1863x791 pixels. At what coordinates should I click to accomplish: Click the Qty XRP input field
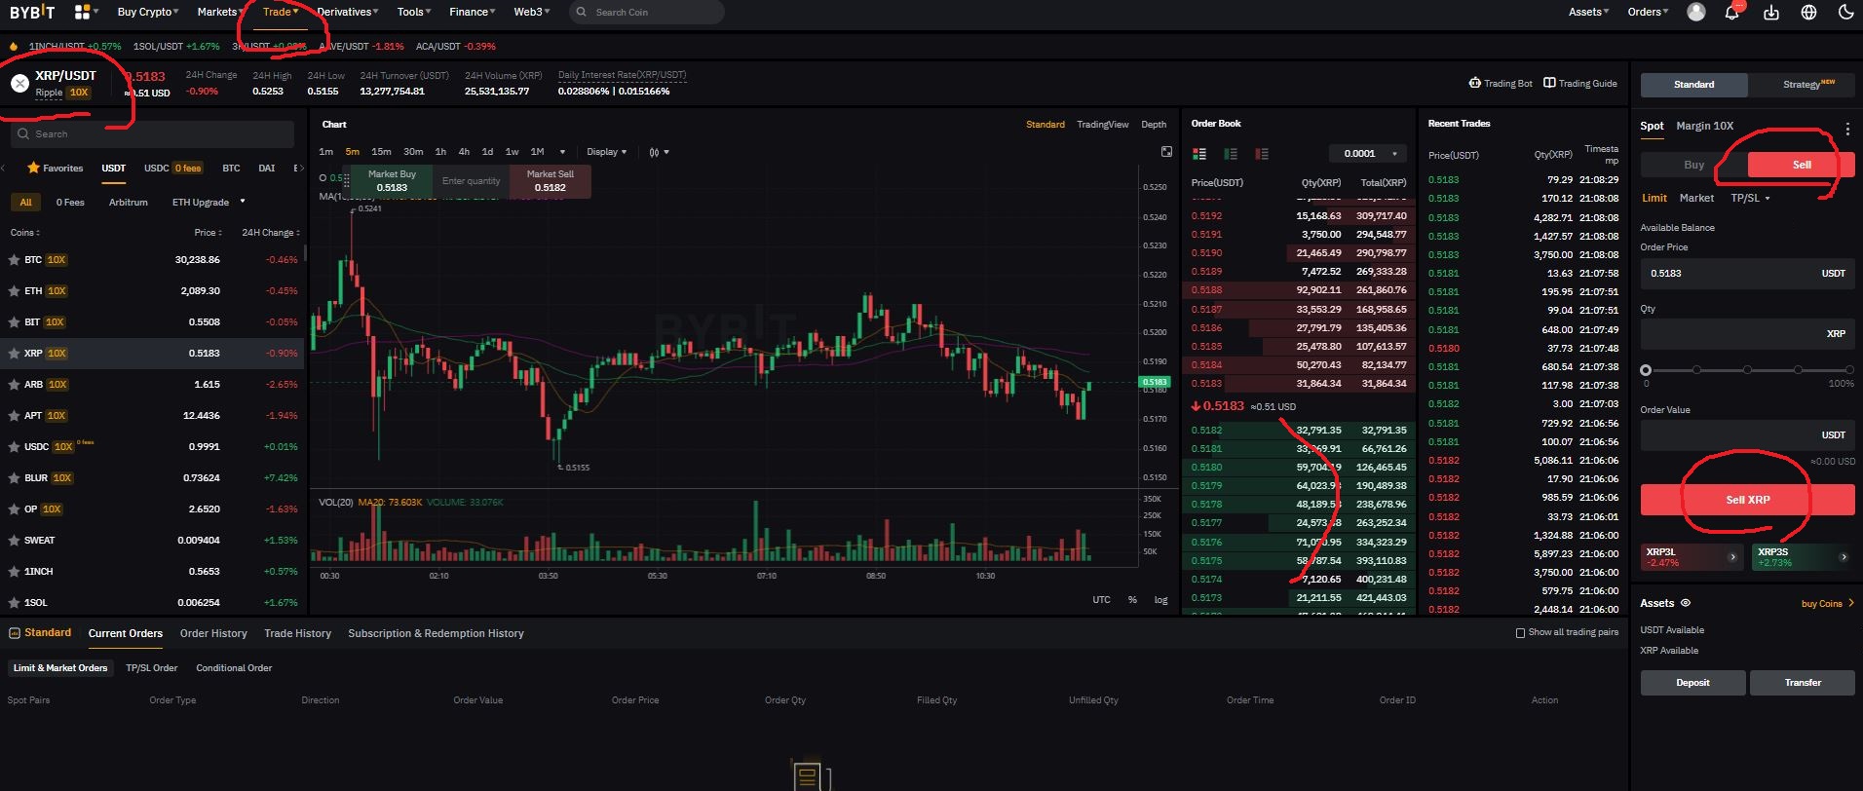pyautogui.click(x=1748, y=333)
